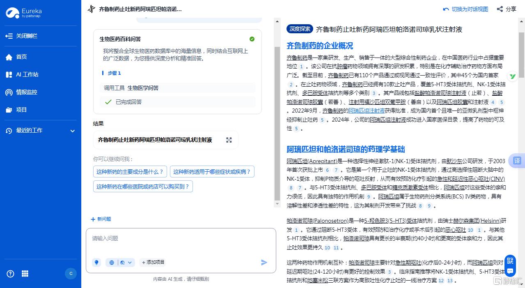Select suggestion 这种新药的主要成分是什么？
Image resolution: width=525 pixels, height=288 pixels.
pyautogui.click(x=130, y=172)
